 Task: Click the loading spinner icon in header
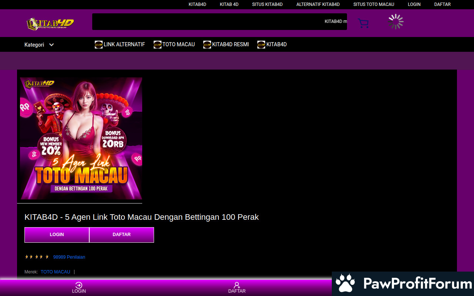(x=396, y=21)
